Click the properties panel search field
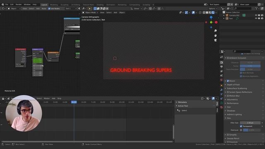265x149 pixels. coord(242,51)
